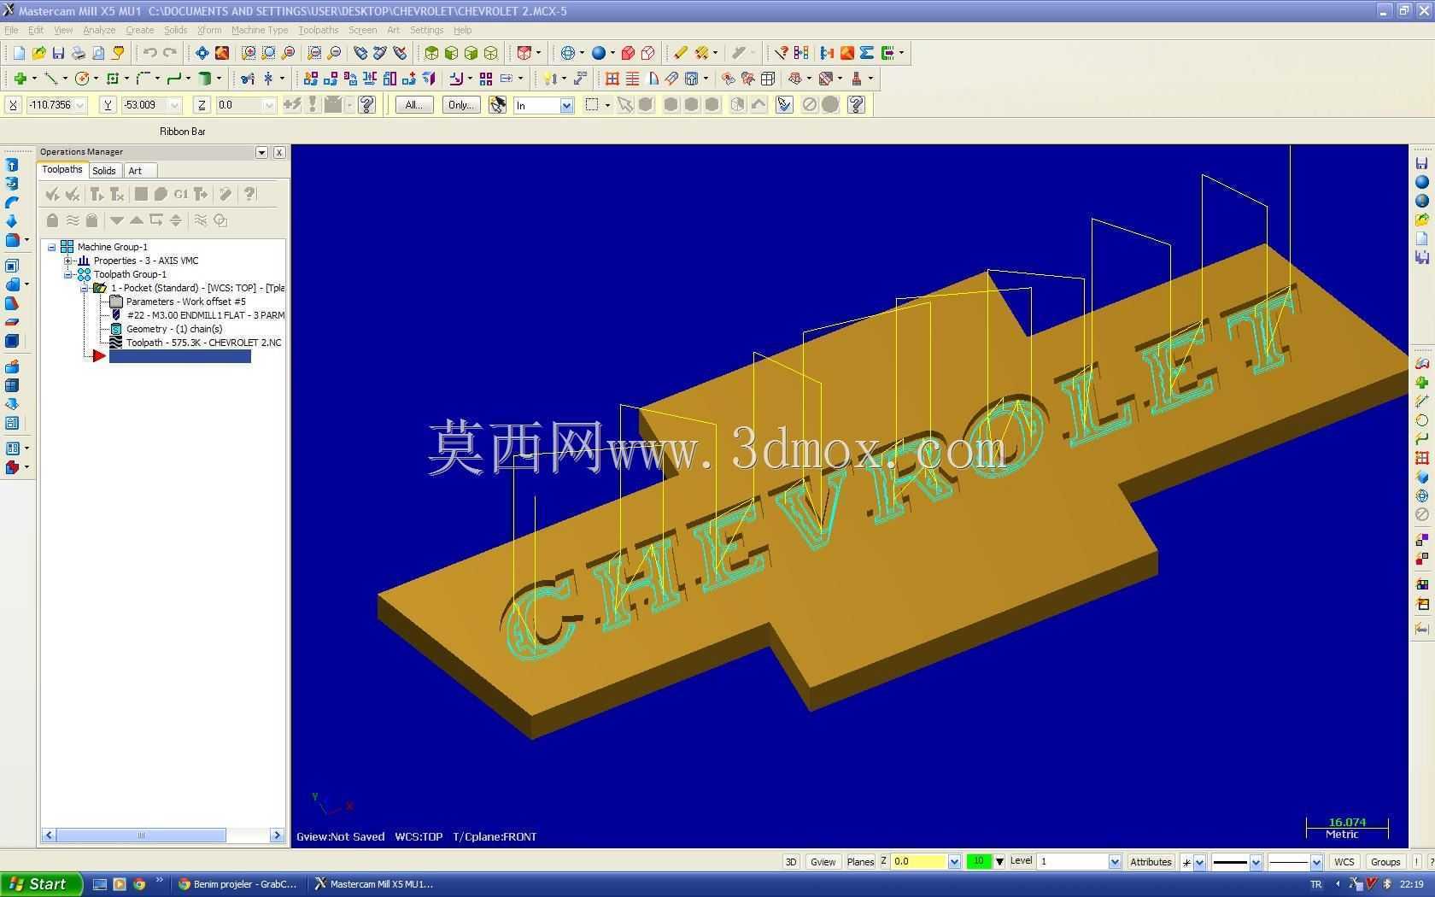Open the line style dropdown

tap(1256, 862)
